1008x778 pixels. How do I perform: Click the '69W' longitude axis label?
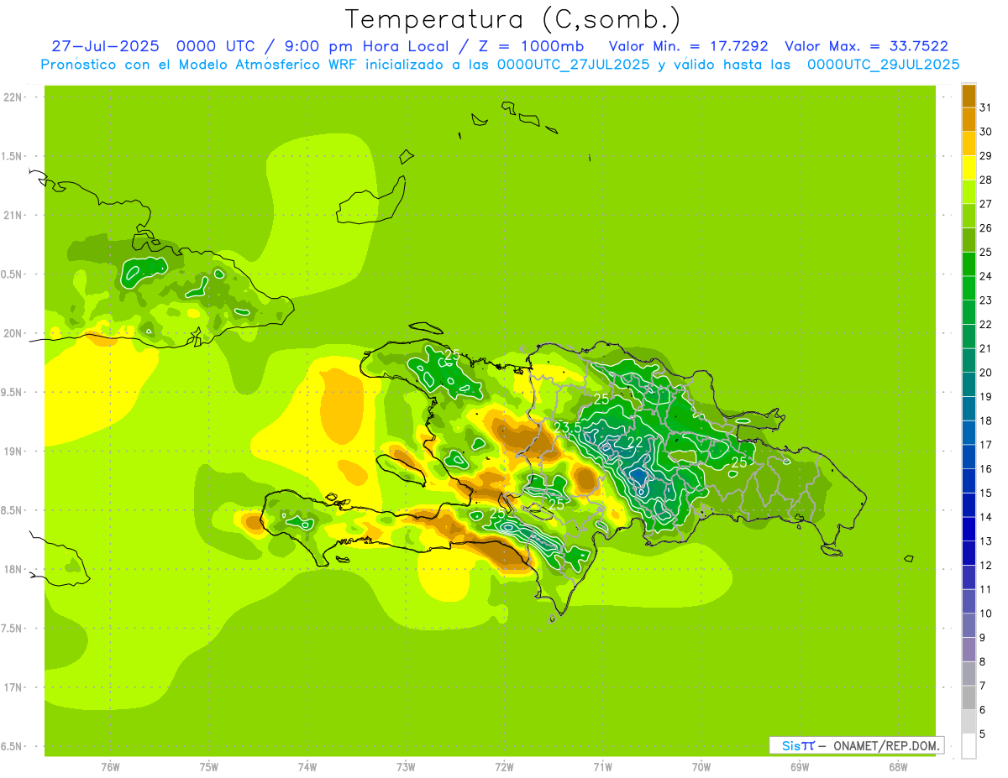(799, 766)
